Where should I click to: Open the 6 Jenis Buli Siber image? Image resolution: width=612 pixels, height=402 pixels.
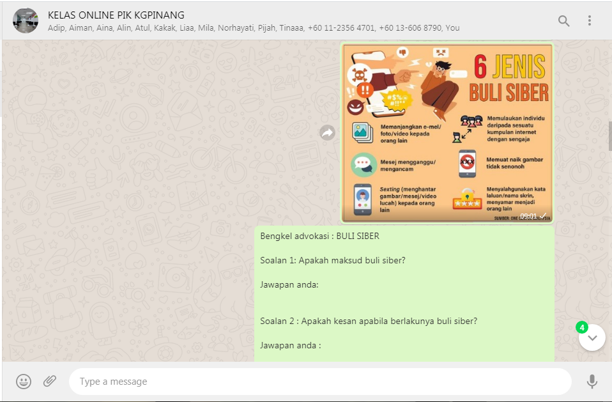[x=447, y=133]
